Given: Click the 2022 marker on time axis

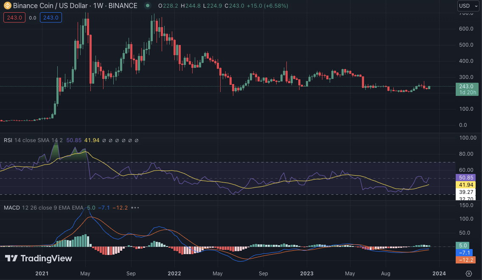Looking at the screenshot, I should point(175,274).
